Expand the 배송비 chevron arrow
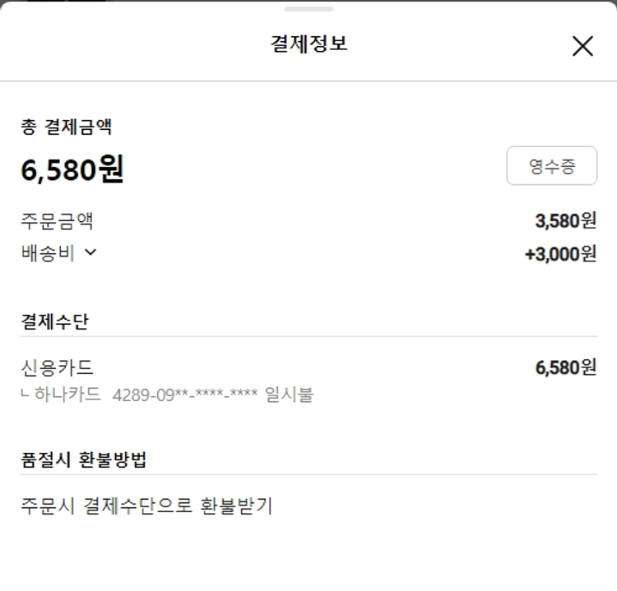Image resolution: width=617 pixels, height=591 pixels. (90, 252)
